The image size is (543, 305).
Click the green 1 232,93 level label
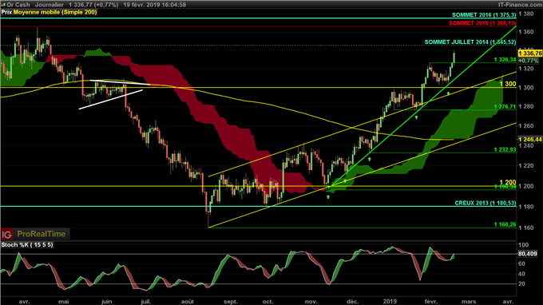point(505,150)
